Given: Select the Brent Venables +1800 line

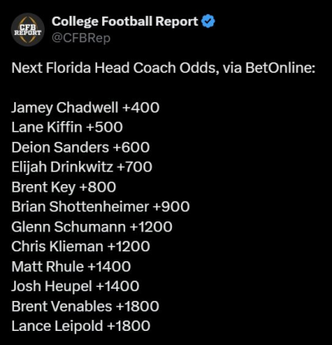Looking at the screenshot, I should coord(85,306).
